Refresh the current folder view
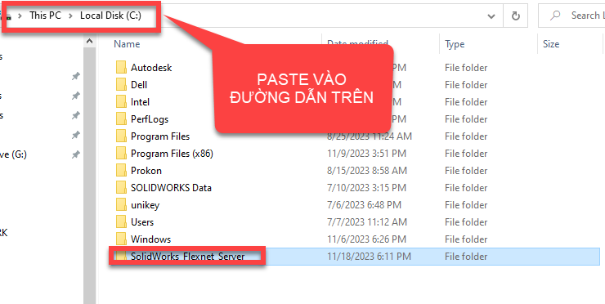Viewport: 605px width, 304px height. tap(516, 16)
